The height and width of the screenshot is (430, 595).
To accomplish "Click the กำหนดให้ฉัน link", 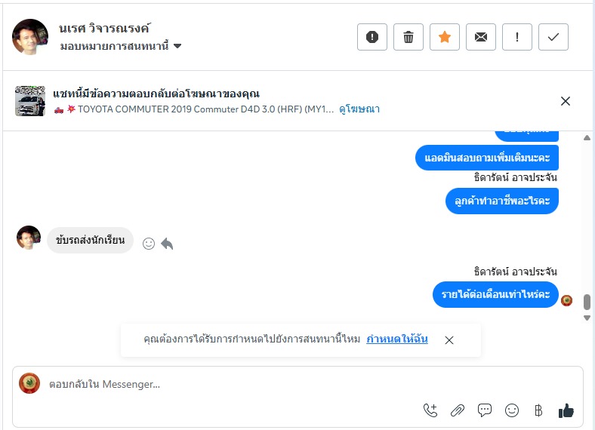I will [397, 339].
